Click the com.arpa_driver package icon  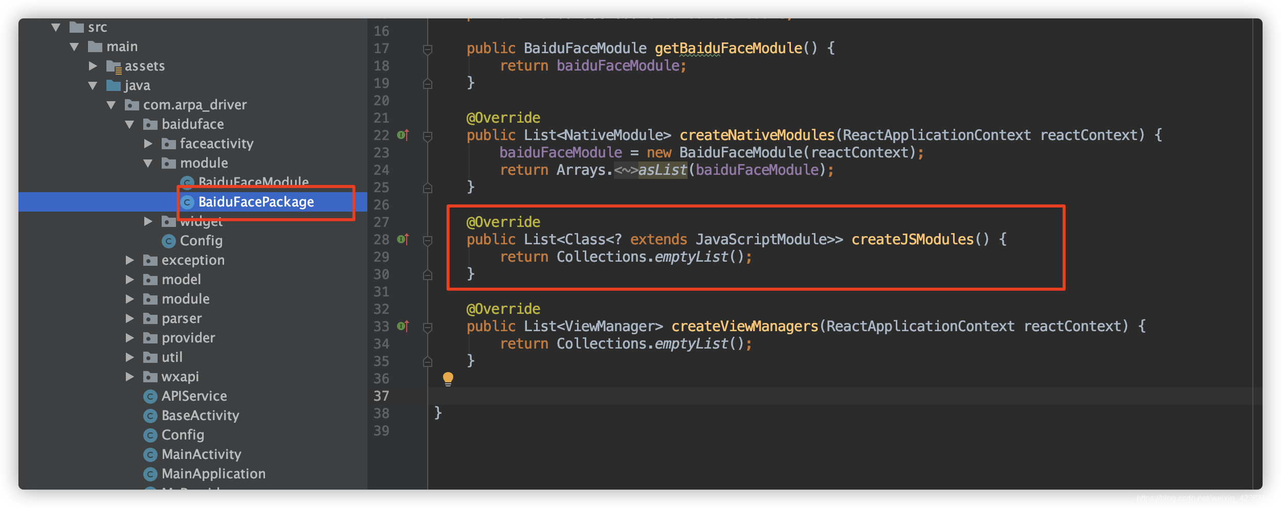click(132, 105)
